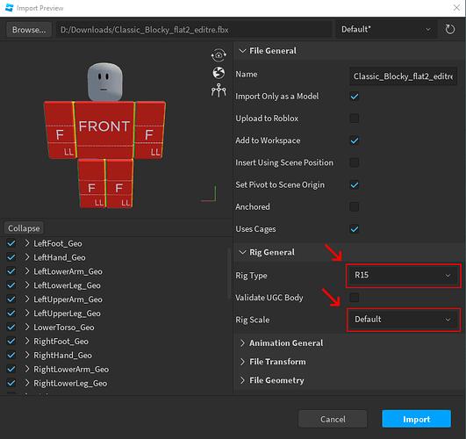The width and height of the screenshot is (466, 439).
Task: Enable the Upload to Roblox checkbox
Action: pos(355,119)
